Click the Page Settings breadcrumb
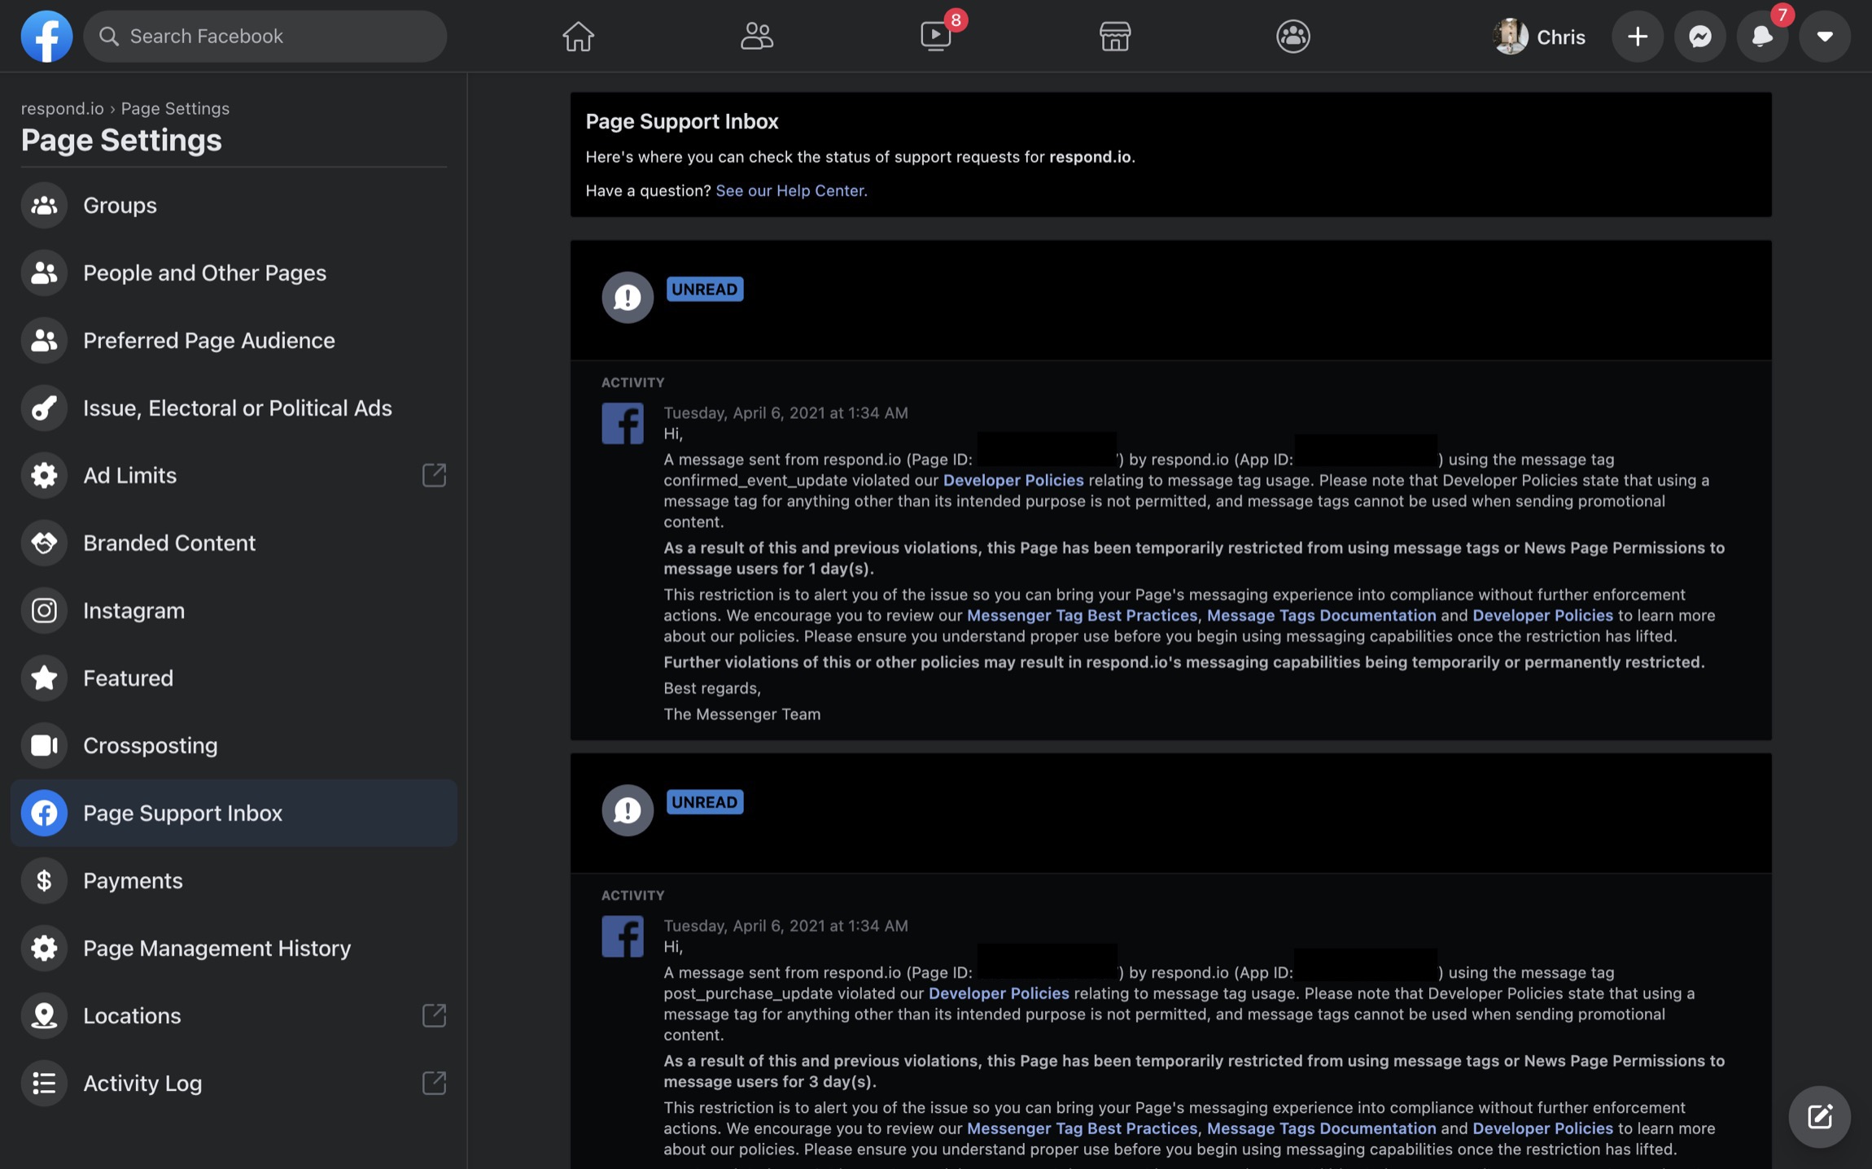The width and height of the screenshot is (1872, 1169). (175, 108)
